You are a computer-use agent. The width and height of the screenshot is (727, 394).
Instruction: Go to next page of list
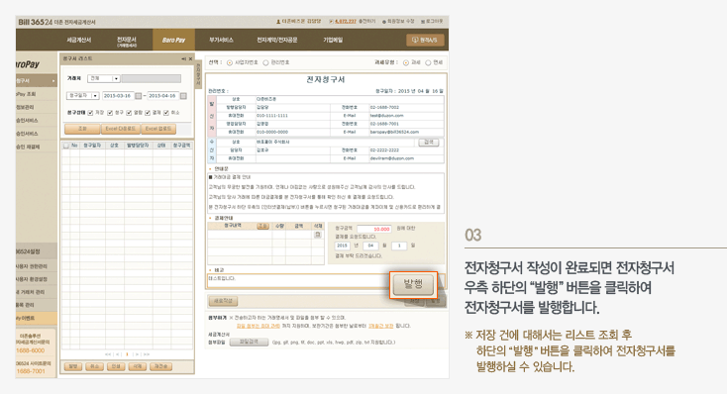pyautogui.click(x=137, y=354)
